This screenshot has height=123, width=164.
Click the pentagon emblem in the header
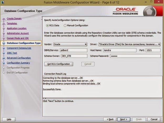tap(149, 11)
